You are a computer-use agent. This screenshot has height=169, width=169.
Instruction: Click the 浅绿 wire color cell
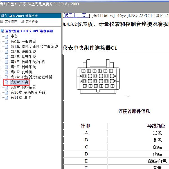pyautogui.click(x=157, y=154)
